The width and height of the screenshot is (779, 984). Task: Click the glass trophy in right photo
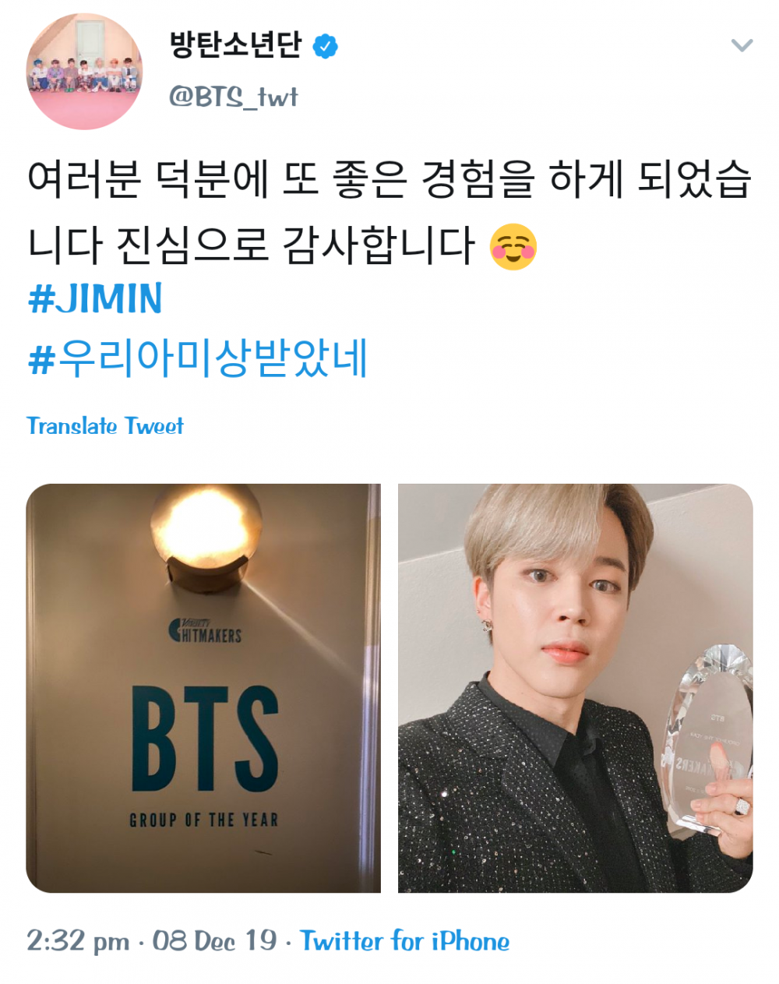click(707, 740)
